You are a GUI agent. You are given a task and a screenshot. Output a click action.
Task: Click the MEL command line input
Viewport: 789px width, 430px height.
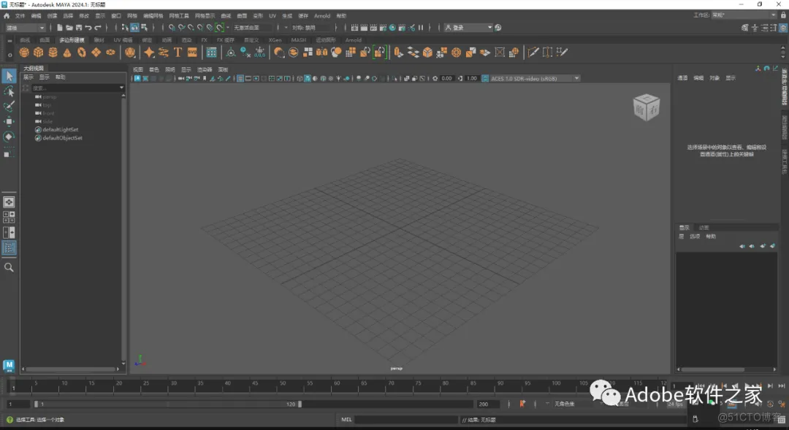coord(405,420)
